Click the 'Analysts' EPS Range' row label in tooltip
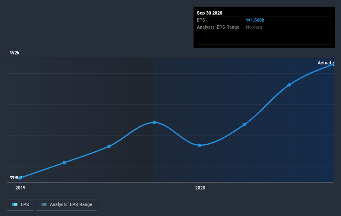The width and height of the screenshot is (341, 216). 218,27
